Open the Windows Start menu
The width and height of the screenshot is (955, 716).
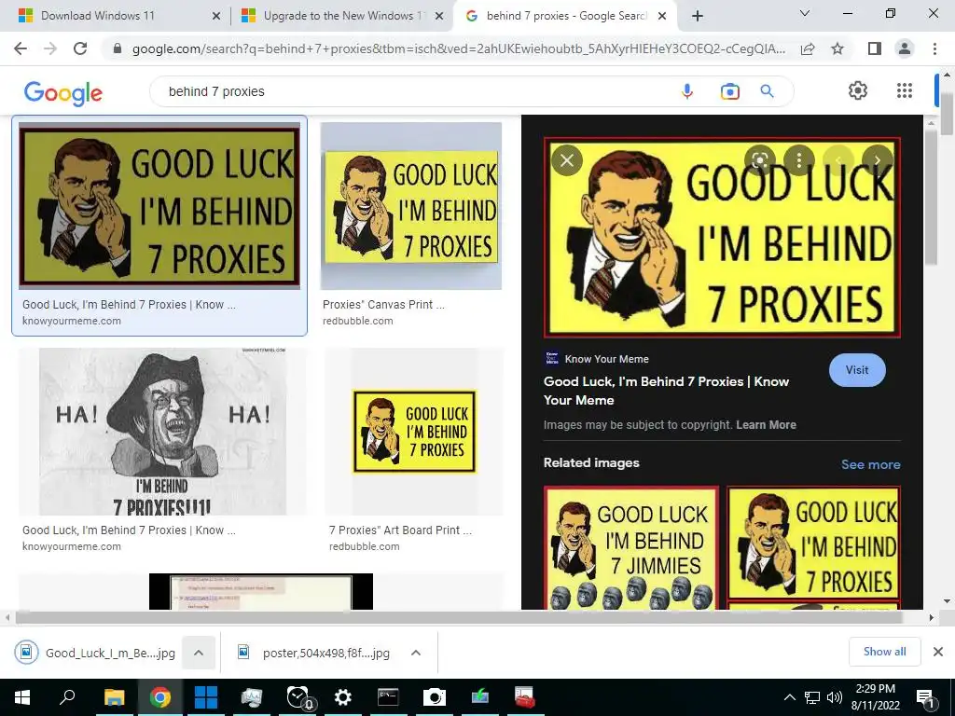tap(22, 697)
